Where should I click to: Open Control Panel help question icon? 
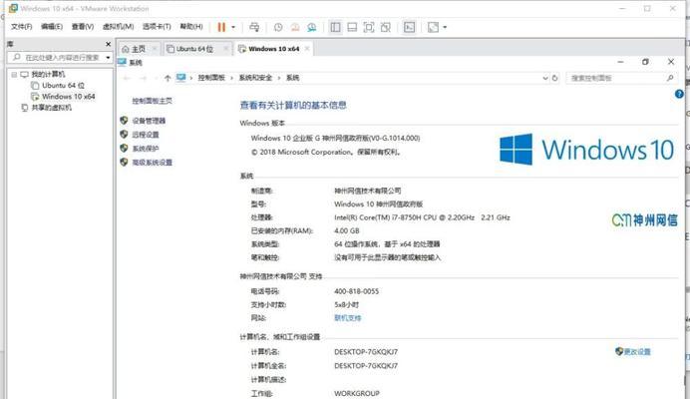[679, 94]
